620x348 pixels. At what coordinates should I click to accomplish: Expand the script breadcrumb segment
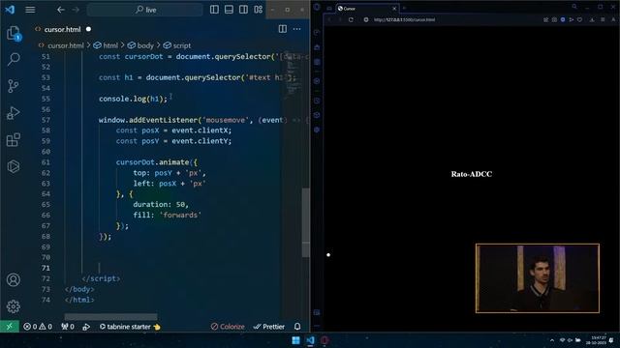(x=177, y=45)
